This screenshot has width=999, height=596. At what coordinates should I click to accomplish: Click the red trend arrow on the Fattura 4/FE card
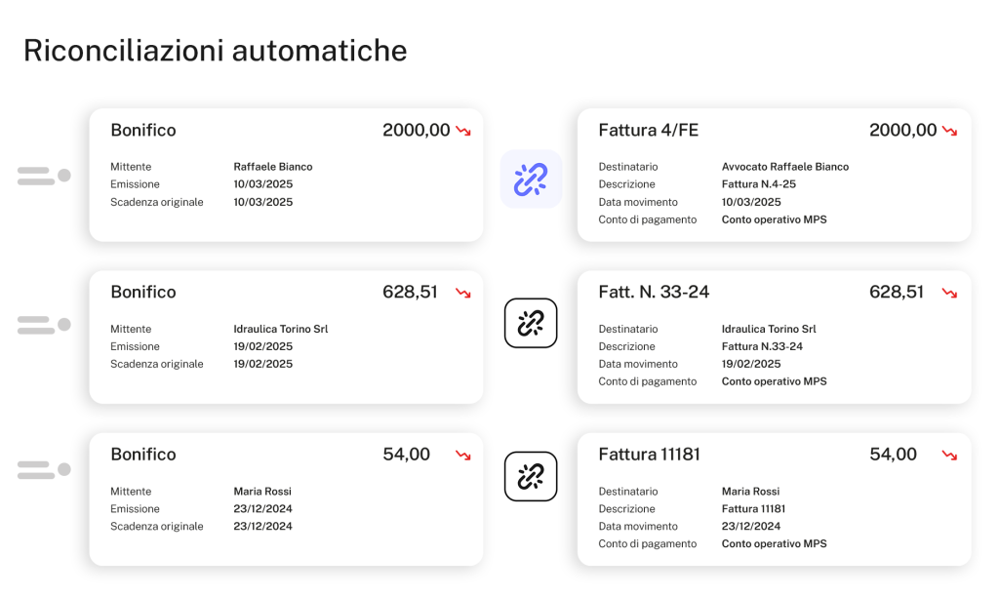950,131
